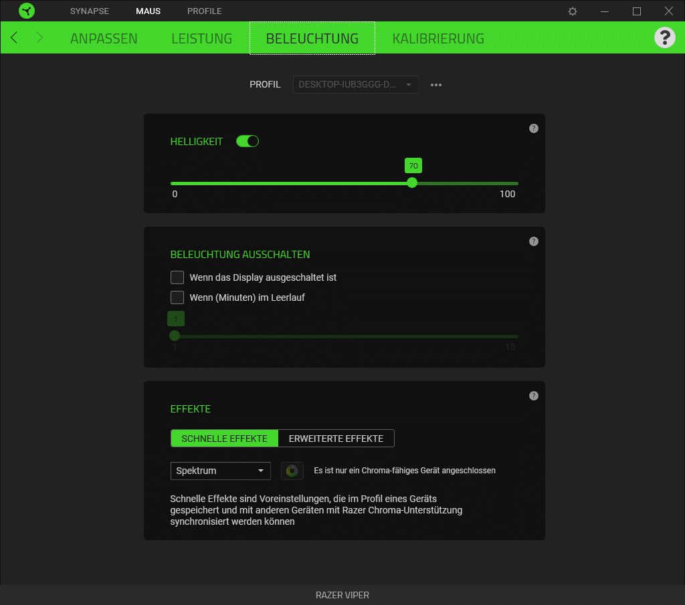Toggle the Helligkeit switch off
The width and height of the screenshot is (685, 605).
pos(248,141)
